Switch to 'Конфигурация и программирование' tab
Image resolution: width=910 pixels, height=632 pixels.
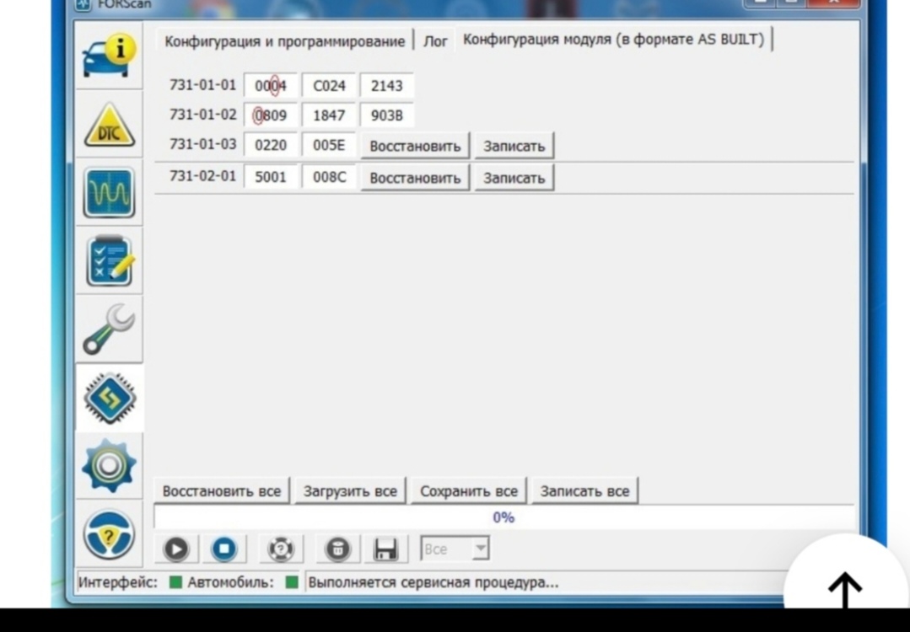[284, 41]
